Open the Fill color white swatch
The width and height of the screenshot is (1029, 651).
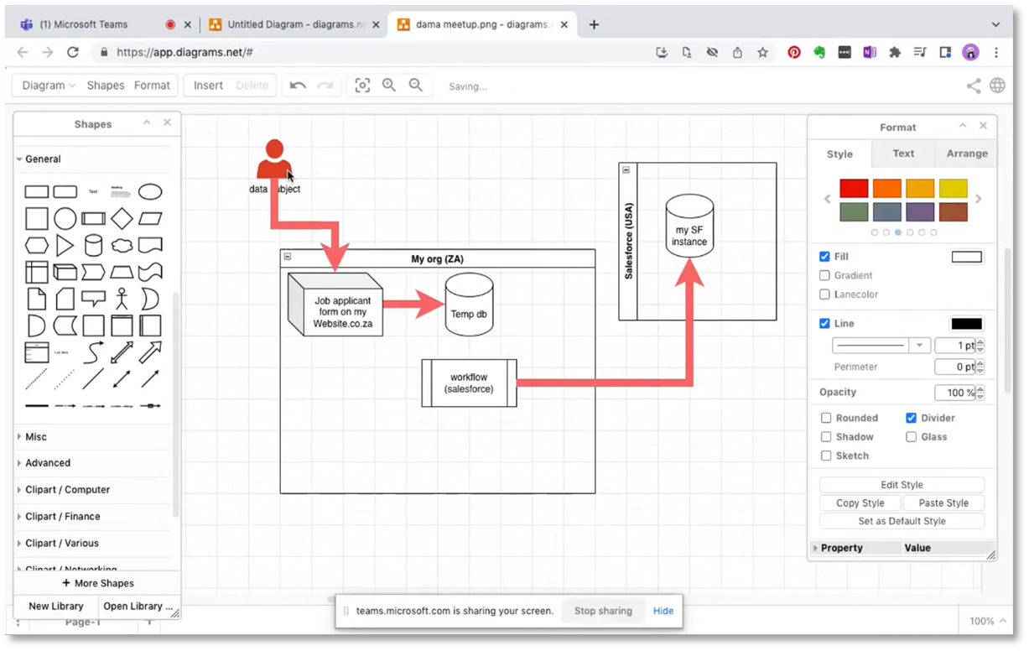[x=966, y=258]
